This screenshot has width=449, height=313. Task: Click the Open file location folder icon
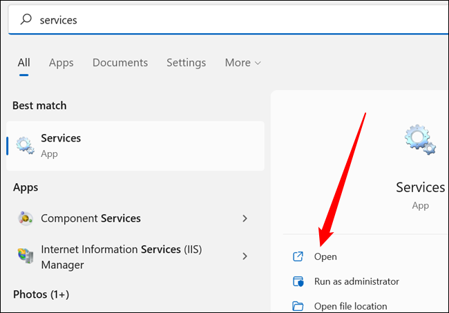(x=298, y=306)
